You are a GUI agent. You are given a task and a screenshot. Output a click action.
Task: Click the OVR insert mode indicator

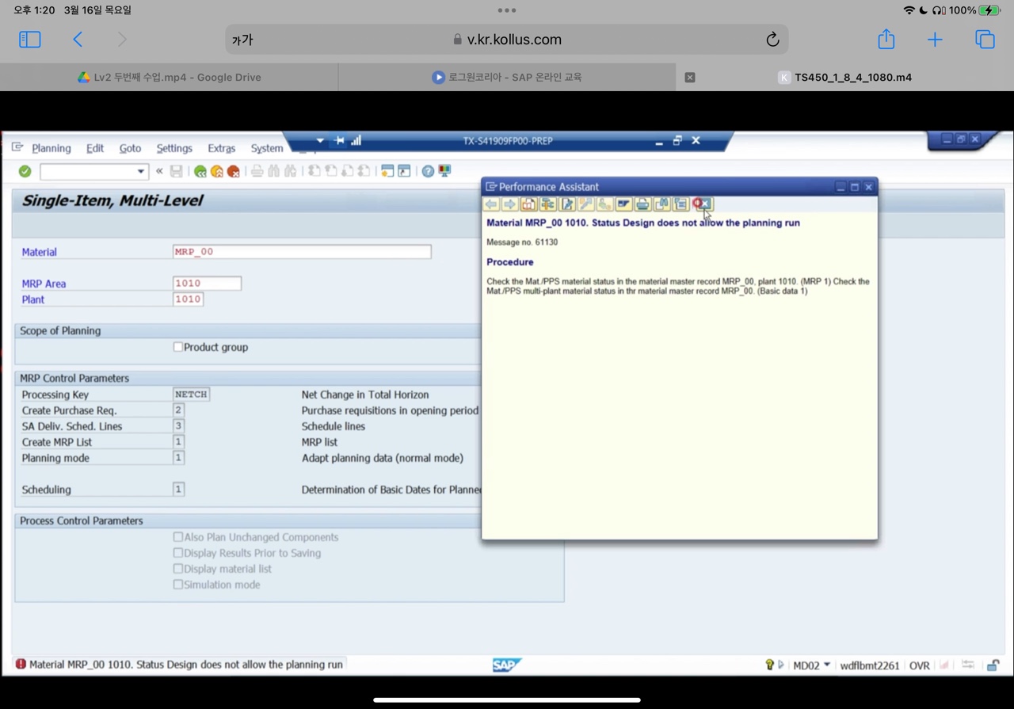point(920,665)
